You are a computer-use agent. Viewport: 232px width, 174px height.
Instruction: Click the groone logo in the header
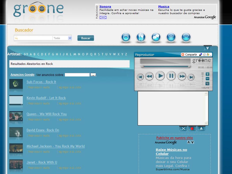[x=38, y=10]
